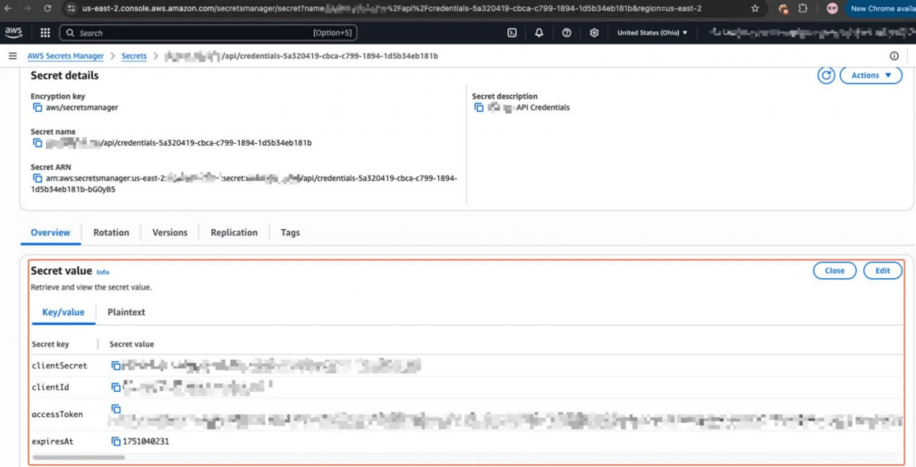Expand the Actions dropdown
This screenshot has width=916, height=467.
click(x=869, y=75)
